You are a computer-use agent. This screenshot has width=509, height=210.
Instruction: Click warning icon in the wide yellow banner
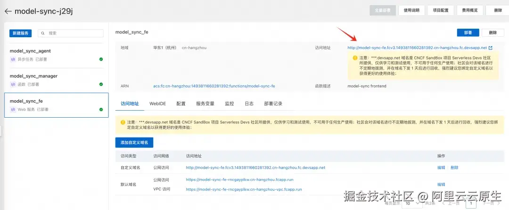(x=123, y=122)
